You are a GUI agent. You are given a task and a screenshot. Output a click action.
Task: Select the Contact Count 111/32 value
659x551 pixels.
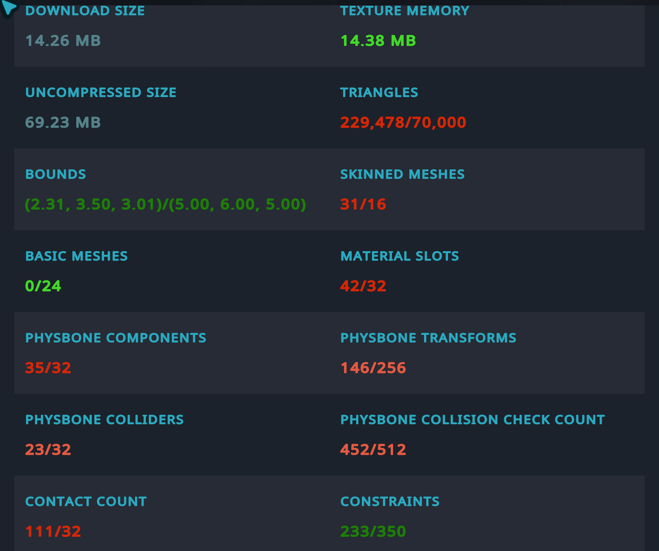coord(53,532)
